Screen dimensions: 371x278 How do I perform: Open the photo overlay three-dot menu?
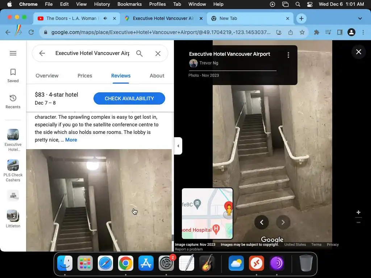pyautogui.click(x=288, y=55)
